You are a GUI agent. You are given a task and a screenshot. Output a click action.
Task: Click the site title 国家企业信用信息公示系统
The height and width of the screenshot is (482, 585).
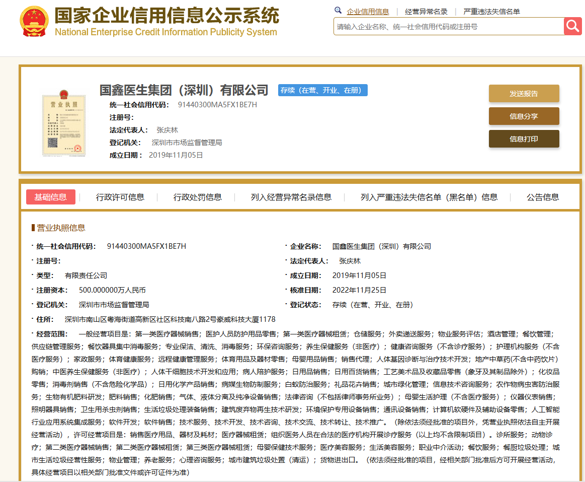[x=167, y=15]
